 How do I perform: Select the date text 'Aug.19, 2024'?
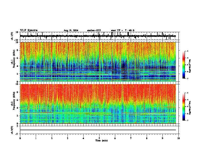71,30
